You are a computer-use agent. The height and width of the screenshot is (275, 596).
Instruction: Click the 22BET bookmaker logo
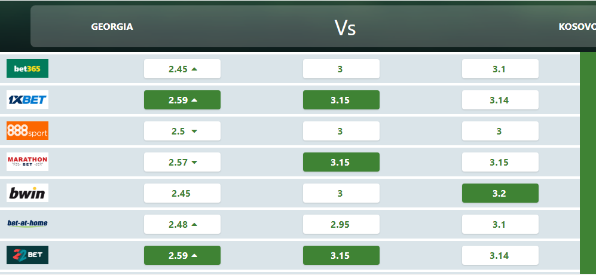click(x=27, y=255)
